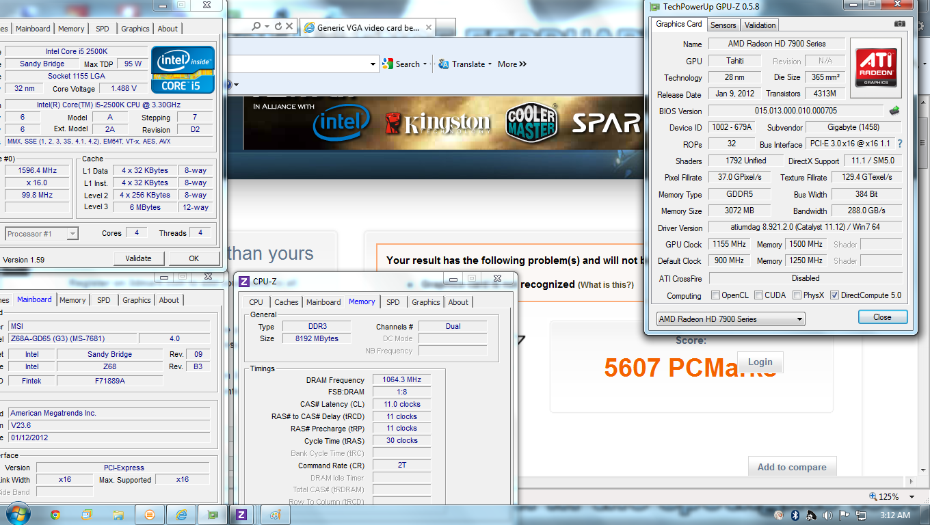The width and height of the screenshot is (930, 525).
Task: Open About tab in CPU-Z Mainboard window
Action: (169, 300)
